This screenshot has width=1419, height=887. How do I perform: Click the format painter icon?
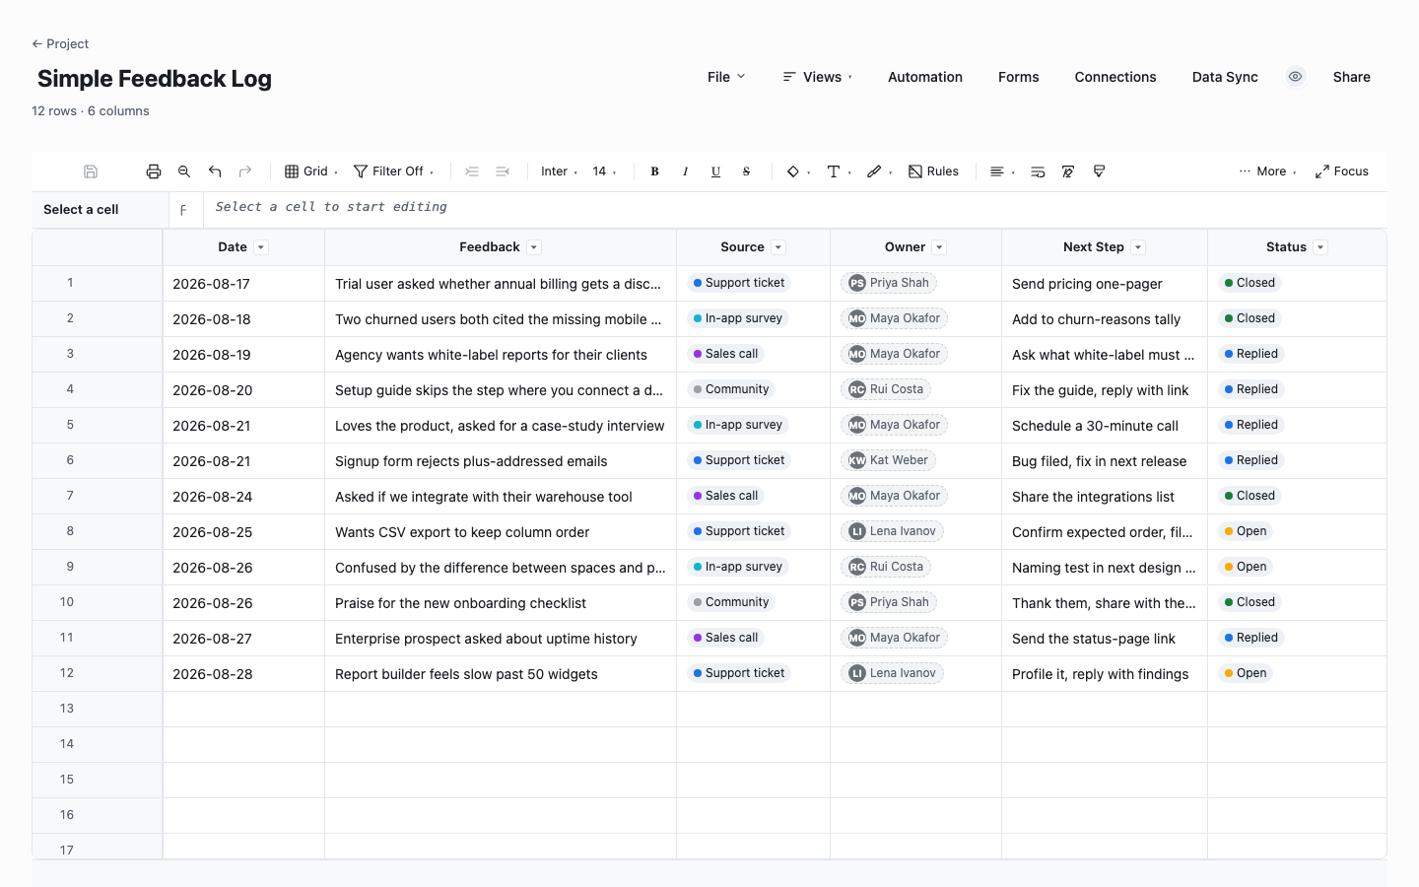pyautogui.click(x=1099, y=171)
